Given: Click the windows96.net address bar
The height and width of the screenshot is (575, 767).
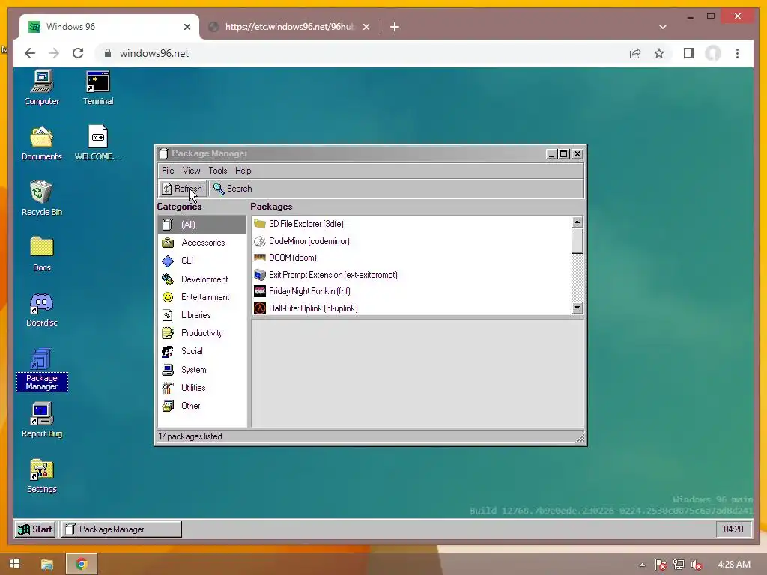Looking at the screenshot, I should tap(362, 53).
